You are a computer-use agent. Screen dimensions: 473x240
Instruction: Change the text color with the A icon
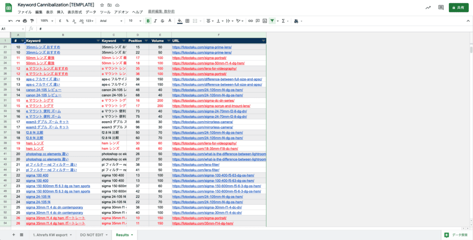[170, 21]
